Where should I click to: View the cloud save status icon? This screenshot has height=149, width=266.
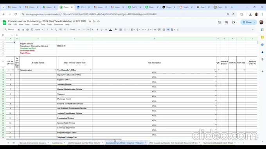click(x=99, y=21)
